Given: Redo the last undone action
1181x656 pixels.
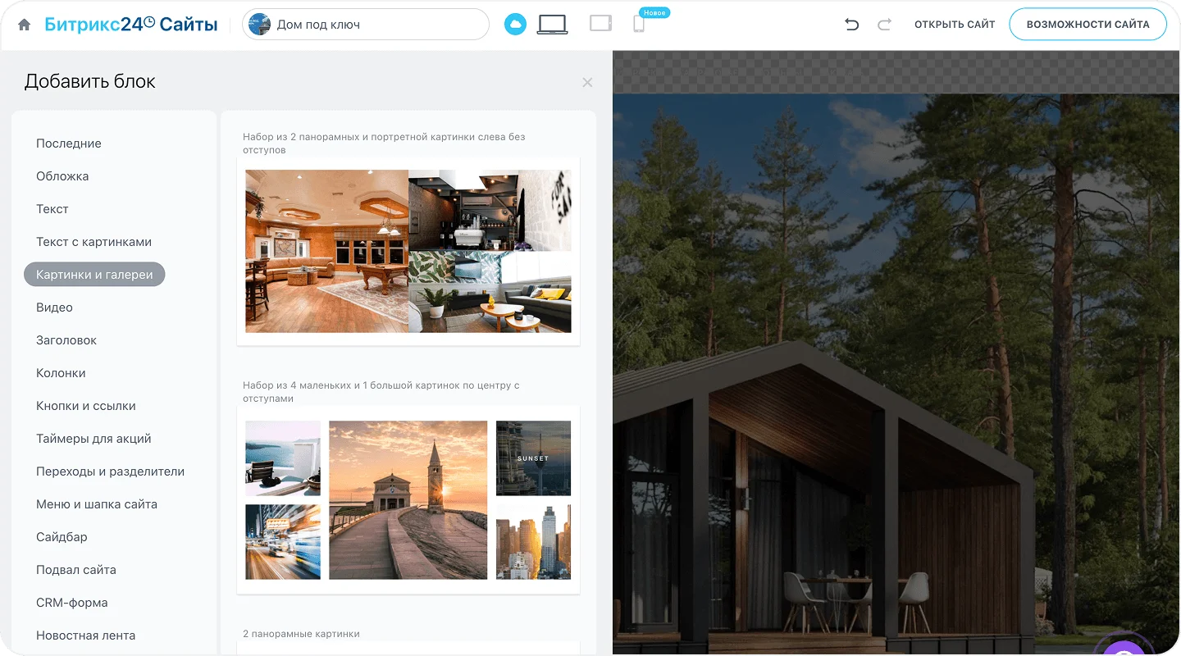Looking at the screenshot, I should tap(884, 25).
